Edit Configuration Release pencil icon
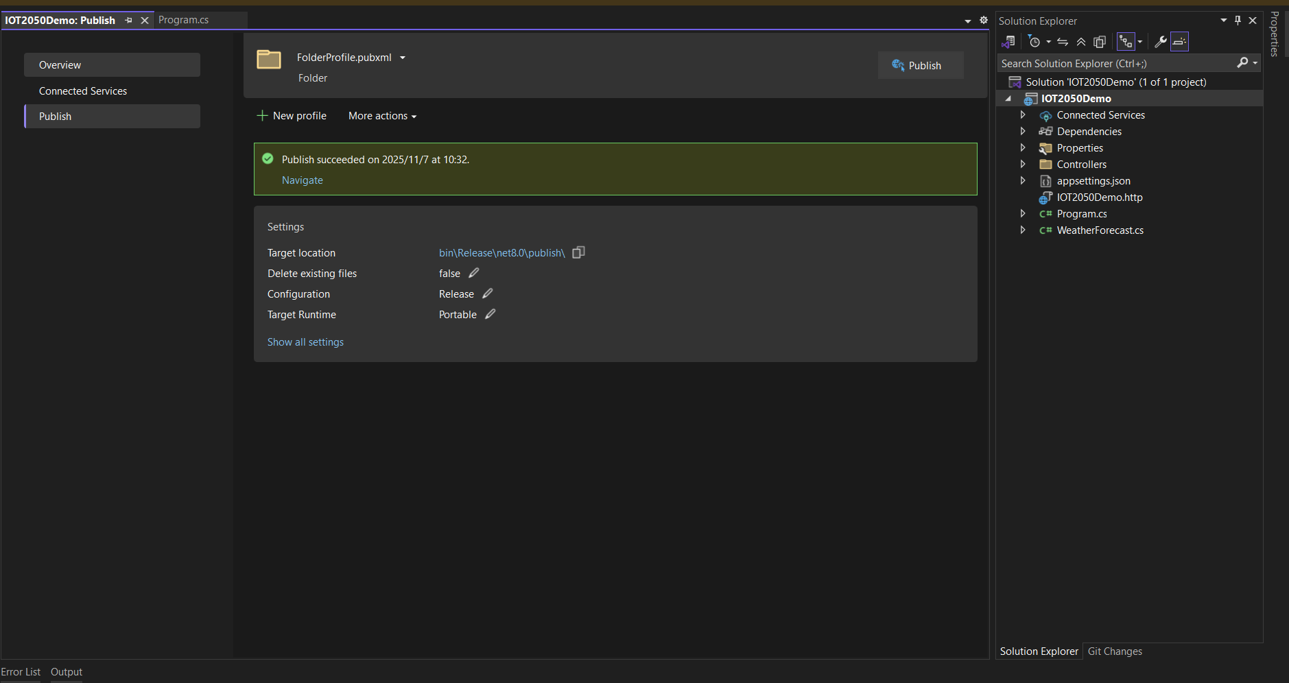Image resolution: width=1289 pixels, height=683 pixels. pyautogui.click(x=488, y=293)
